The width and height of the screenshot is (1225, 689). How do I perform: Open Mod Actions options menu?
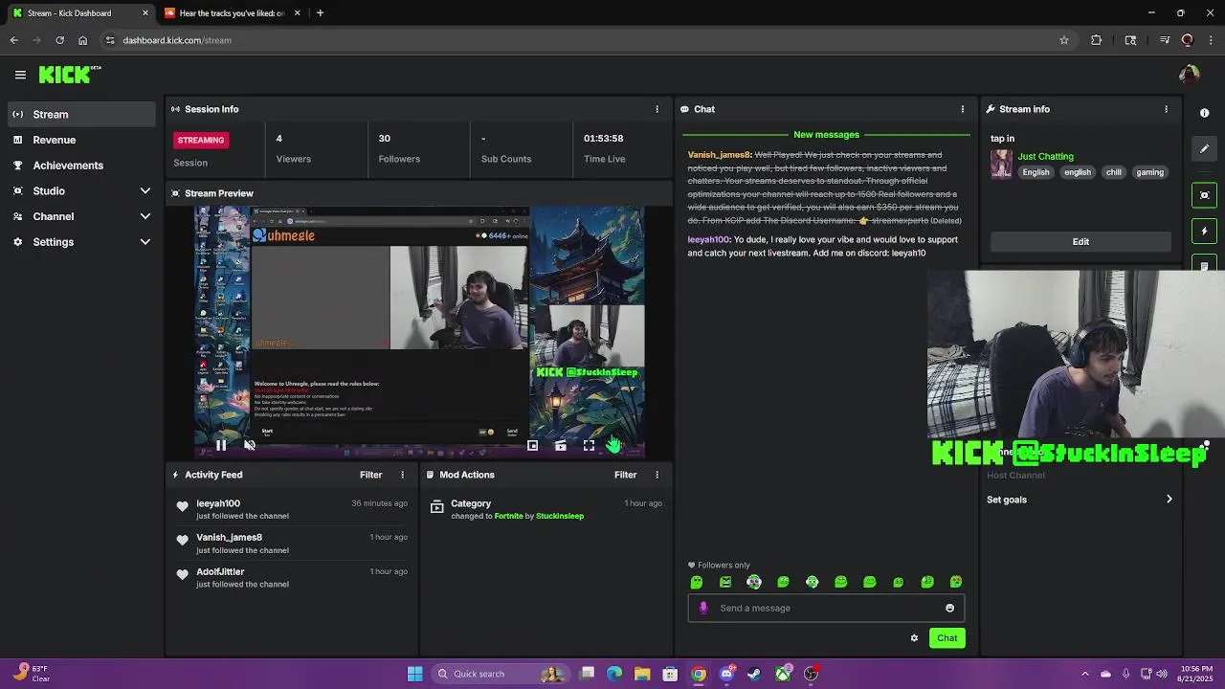click(x=657, y=475)
